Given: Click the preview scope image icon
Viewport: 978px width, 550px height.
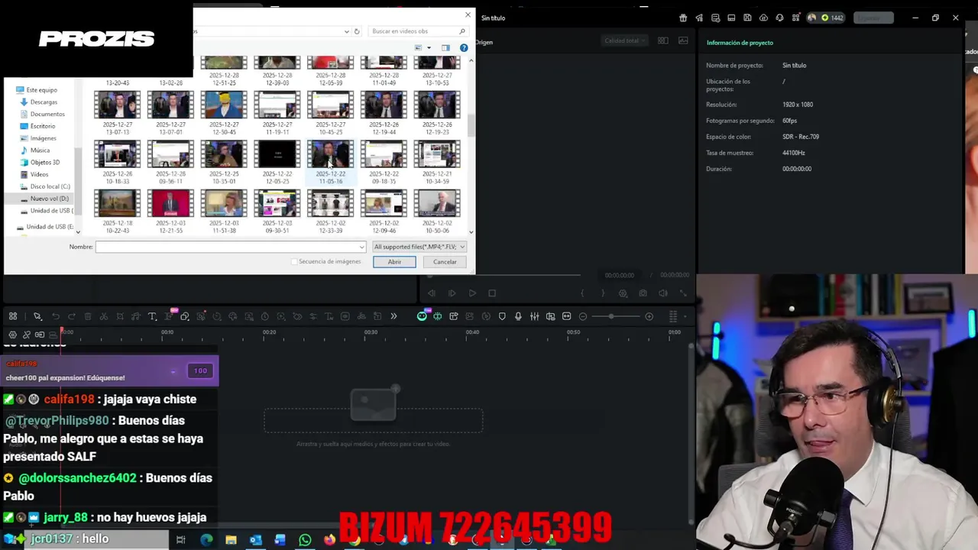Looking at the screenshot, I should (683, 40).
